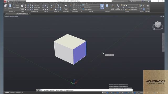The height and width of the screenshot is (94, 168).
Task: Switch to the Model layout tab
Action: pyautogui.click(x=7, y=92)
